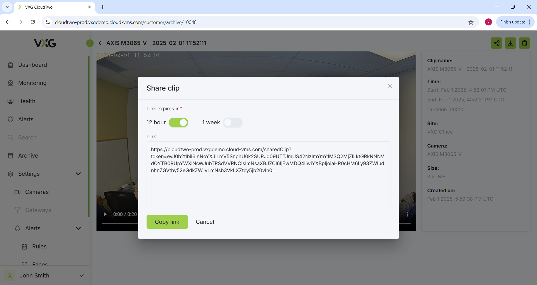Go back using the clip title chevron
537x285 pixels.
coord(100,43)
